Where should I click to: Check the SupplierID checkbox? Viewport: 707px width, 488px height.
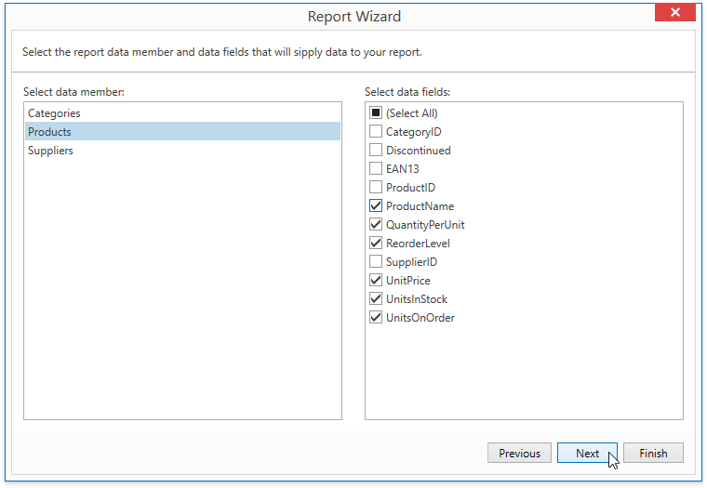coord(376,261)
